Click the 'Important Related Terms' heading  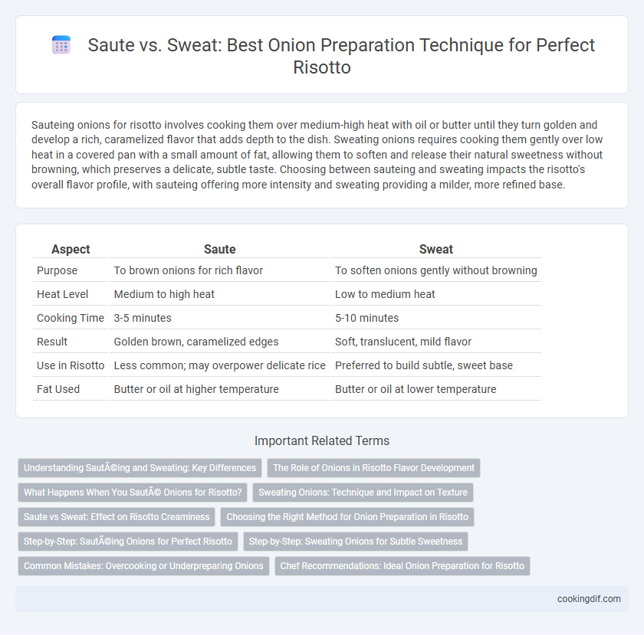coord(322,440)
